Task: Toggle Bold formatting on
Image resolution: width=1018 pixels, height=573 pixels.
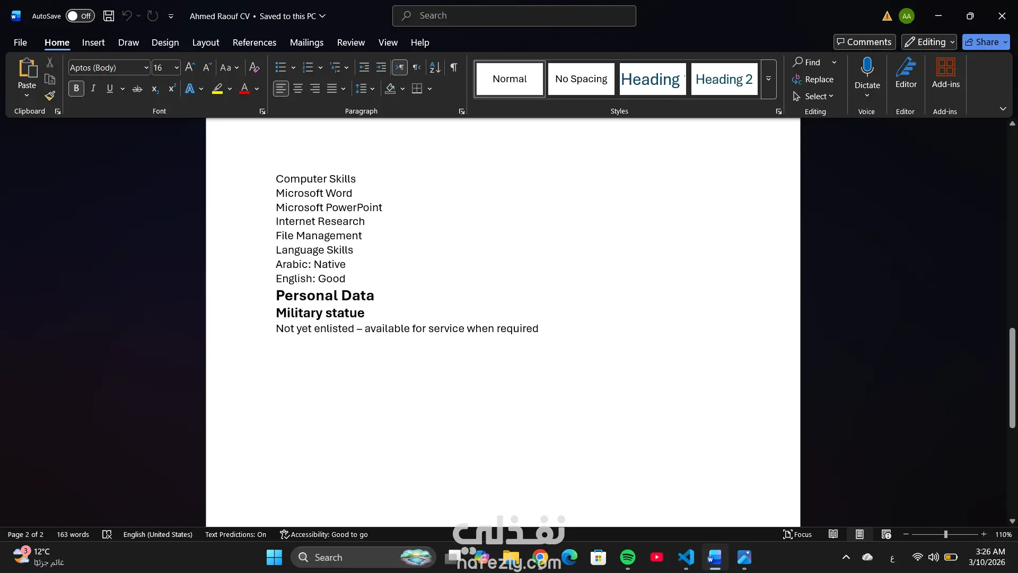Action: (x=76, y=89)
